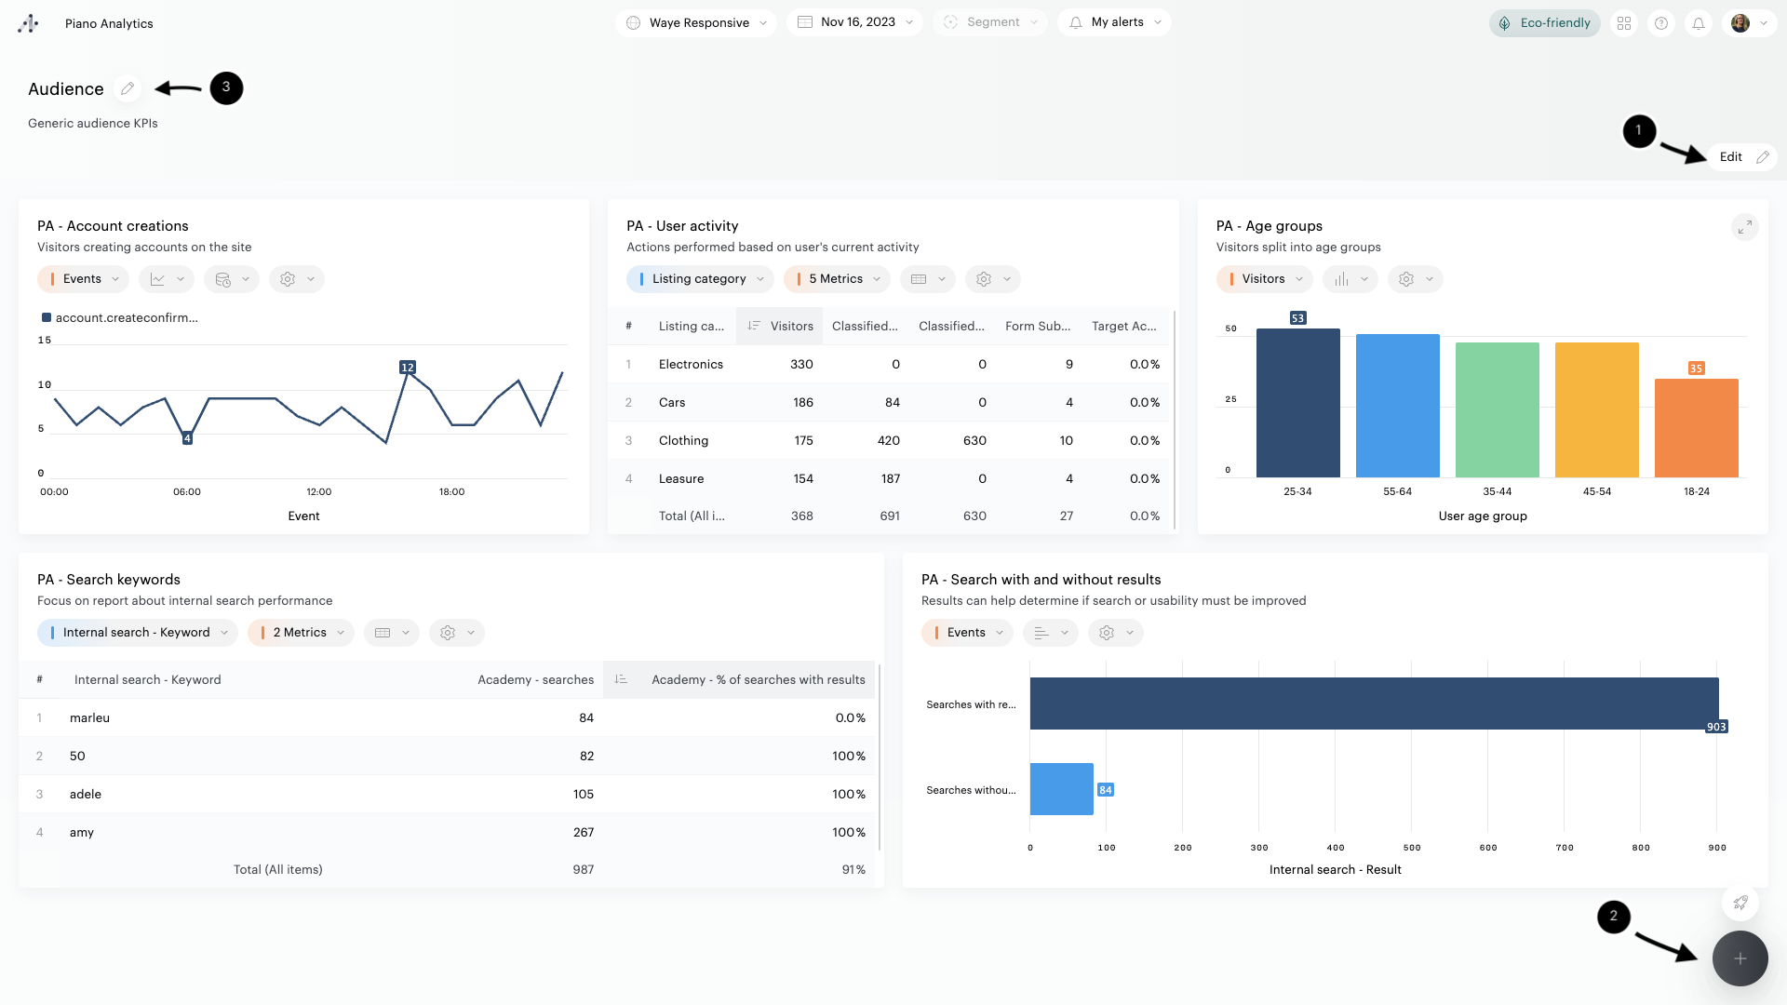Expand the Age groups widget to fullscreen
1787x1005 pixels.
1745,226
